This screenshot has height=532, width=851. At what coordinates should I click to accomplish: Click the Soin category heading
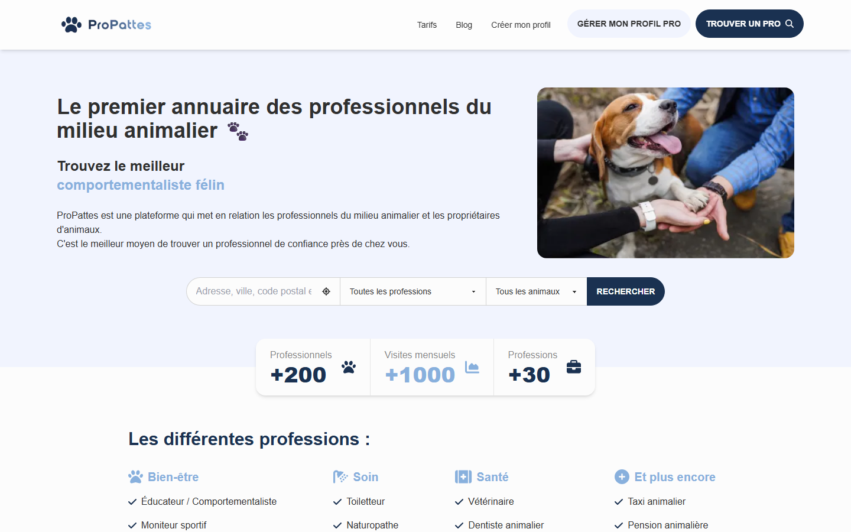point(366,477)
